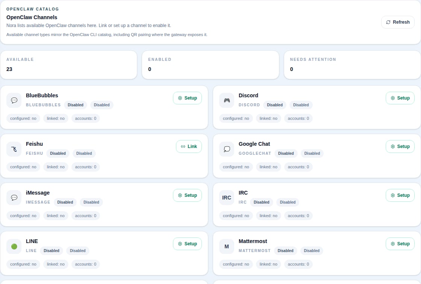Start iMessage channel Setup
The image size is (421, 284).
pos(187,195)
